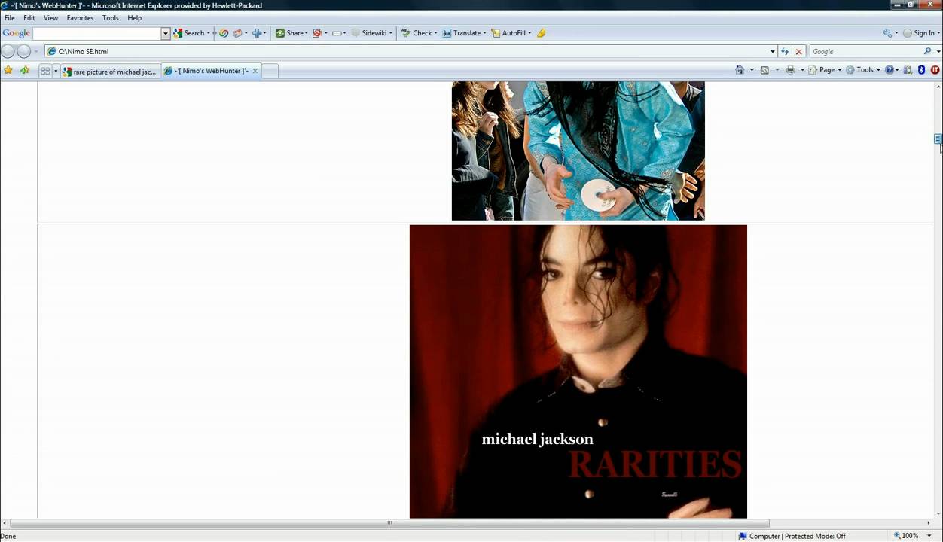Click the Quick Tabs grid icon

point(45,71)
